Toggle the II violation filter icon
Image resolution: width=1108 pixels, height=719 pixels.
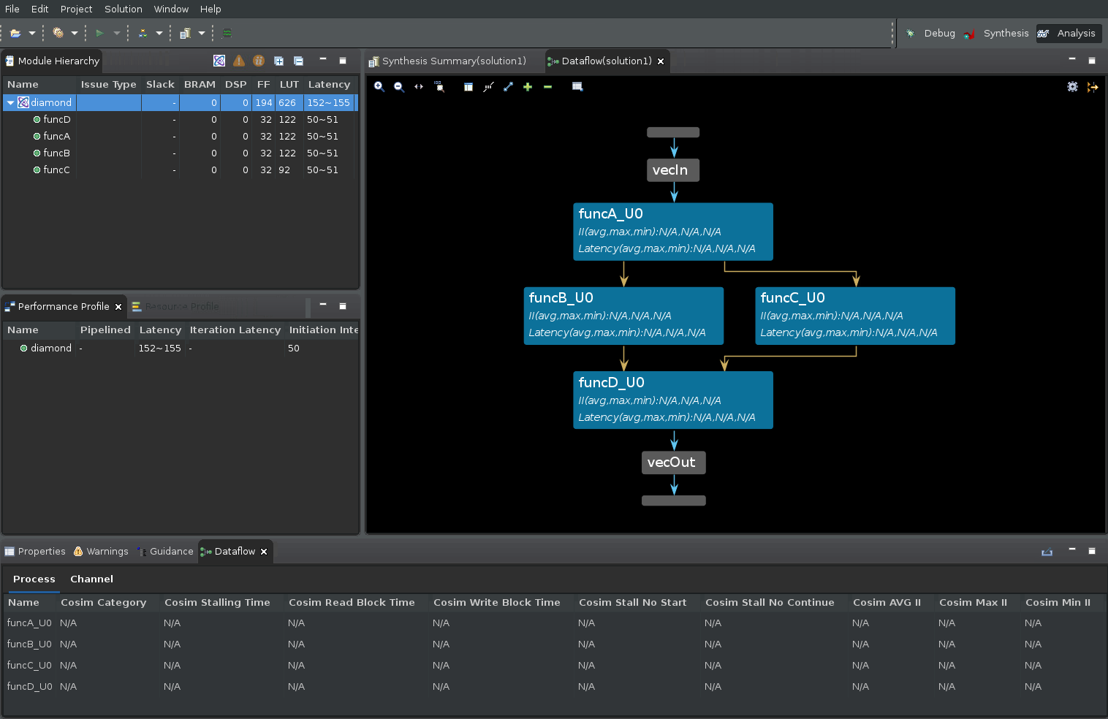[x=259, y=61]
